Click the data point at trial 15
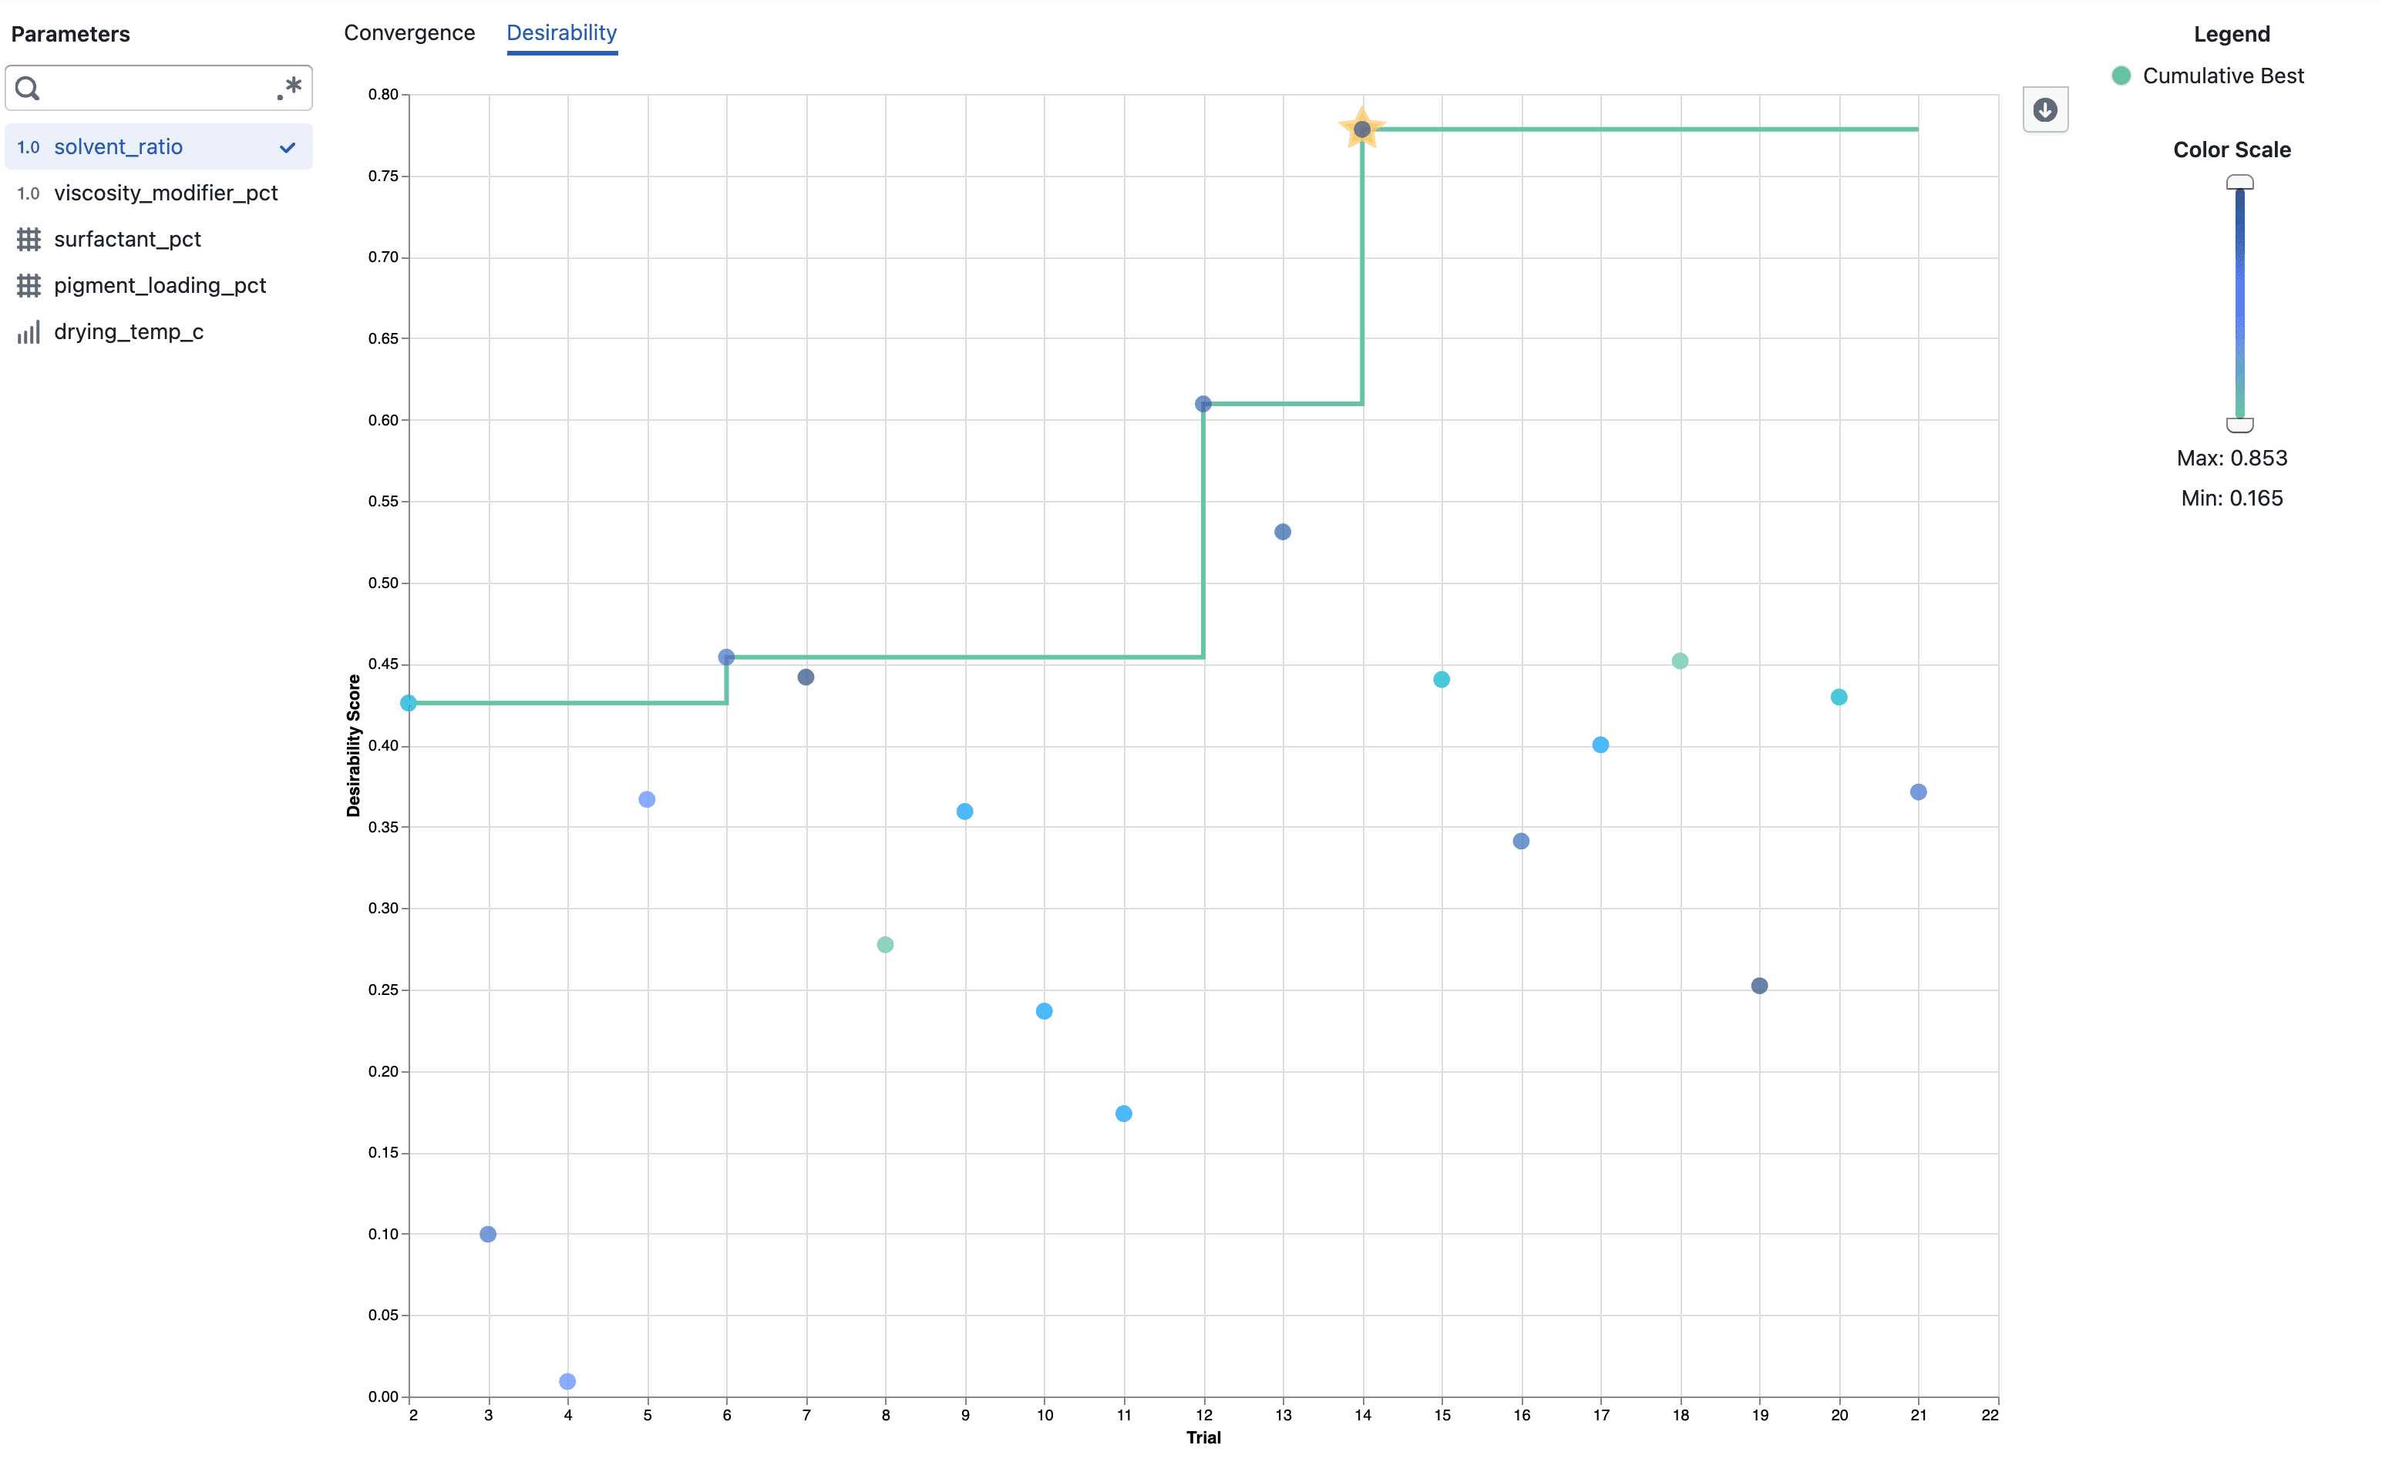 coord(1442,680)
